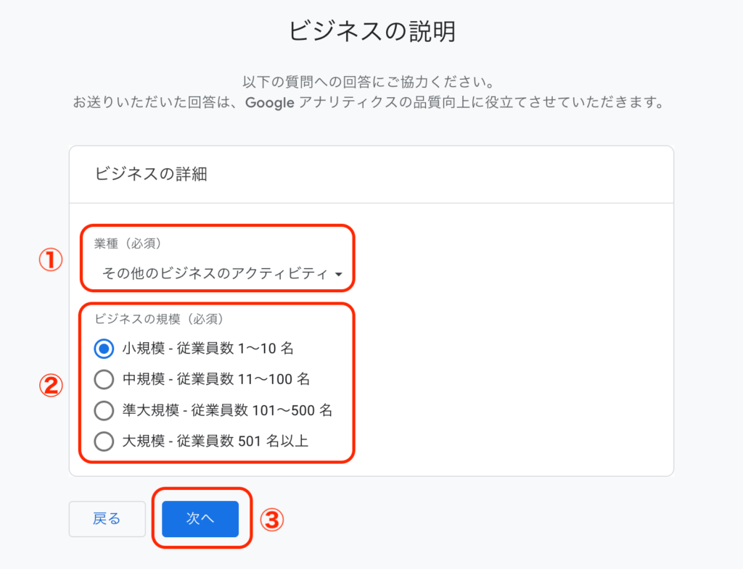Viewport: 743px width, 569px height.
Task: Select 小規模 - 従業員数 1〜10 名 radio button
Action: tap(104, 349)
